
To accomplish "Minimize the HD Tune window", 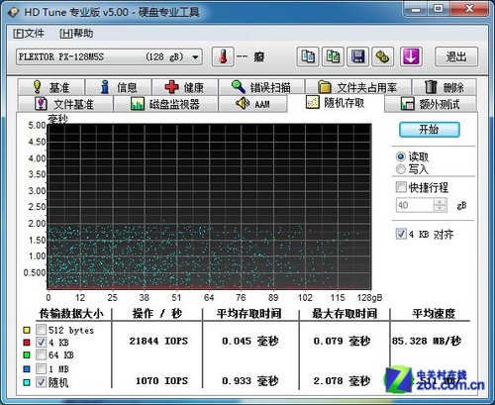I will click(416, 9).
